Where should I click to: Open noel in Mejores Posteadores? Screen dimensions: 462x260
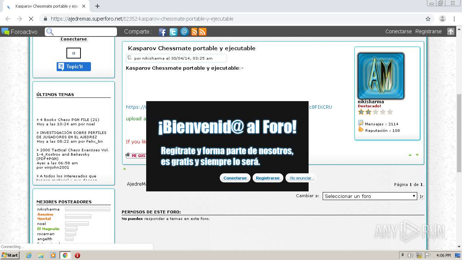click(x=42, y=224)
